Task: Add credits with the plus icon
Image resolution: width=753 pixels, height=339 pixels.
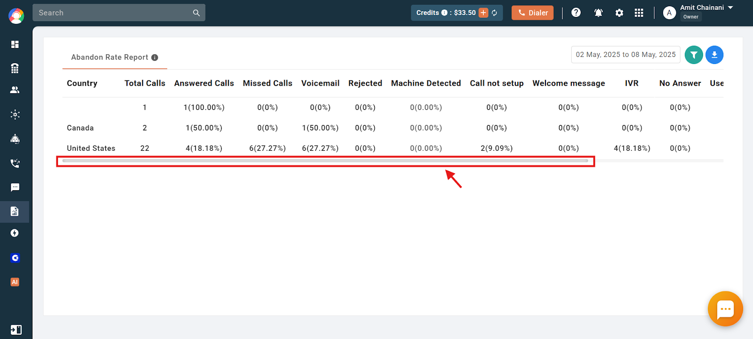Action: [x=483, y=13]
